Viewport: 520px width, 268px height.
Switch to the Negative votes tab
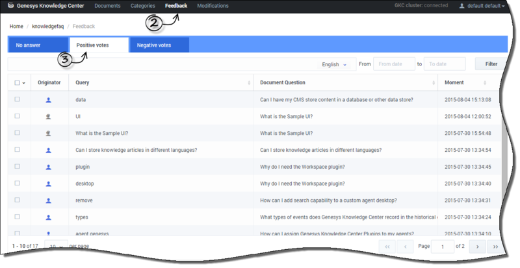159,45
